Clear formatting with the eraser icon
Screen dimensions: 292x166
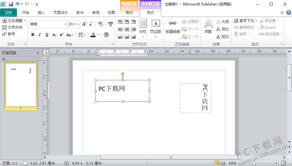101,24
